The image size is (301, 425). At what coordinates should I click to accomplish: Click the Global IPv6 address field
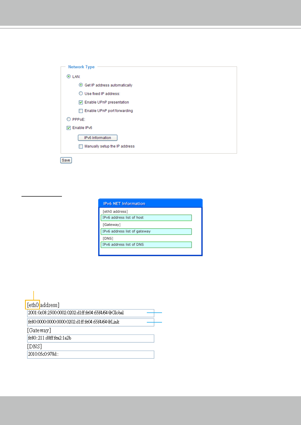pyautogui.click(x=90, y=313)
